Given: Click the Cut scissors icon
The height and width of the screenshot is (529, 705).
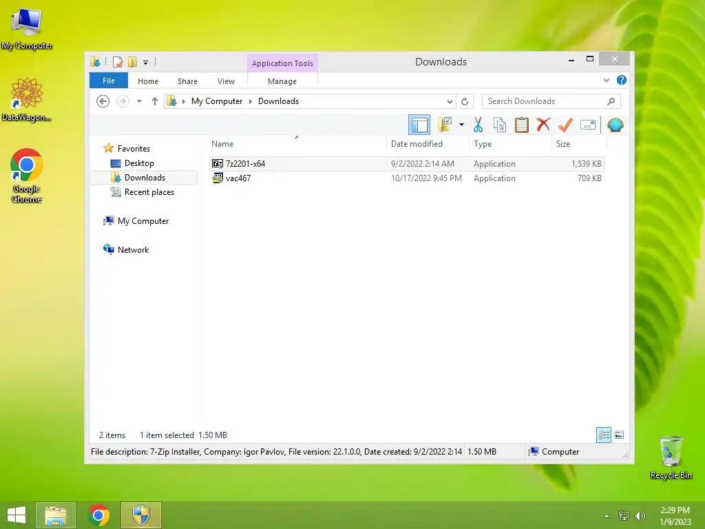Looking at the screenshot, I should (x=478, y=125).
